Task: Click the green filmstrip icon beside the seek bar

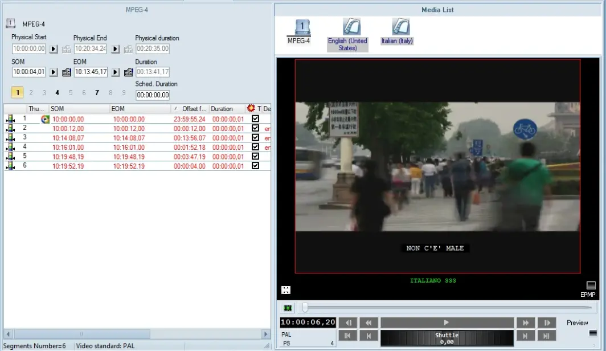Action: (288, 308)
